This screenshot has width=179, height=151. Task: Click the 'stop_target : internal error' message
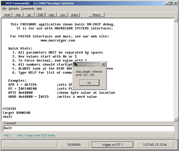[x=89, y=73]
